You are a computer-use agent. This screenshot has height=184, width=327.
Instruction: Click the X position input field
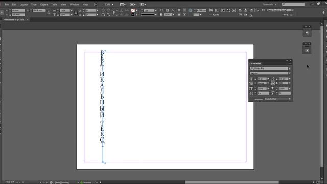(18, 10)
